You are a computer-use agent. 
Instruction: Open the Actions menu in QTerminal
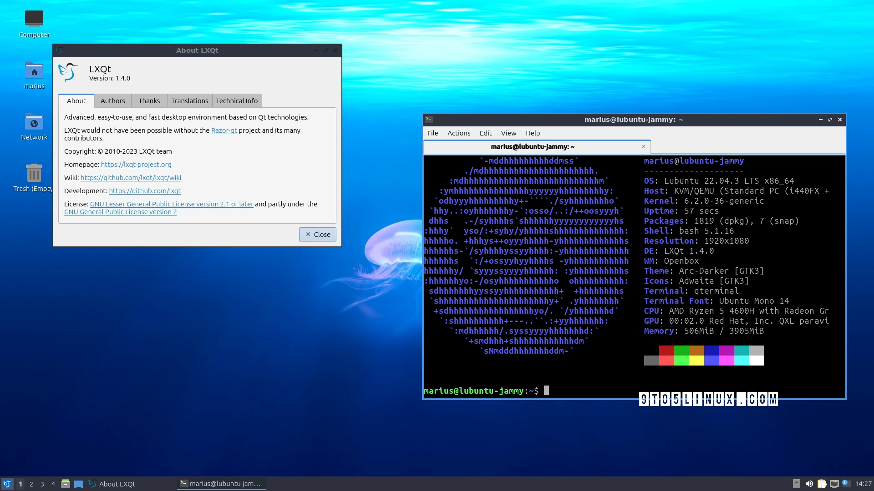click(x=458, y=133)
